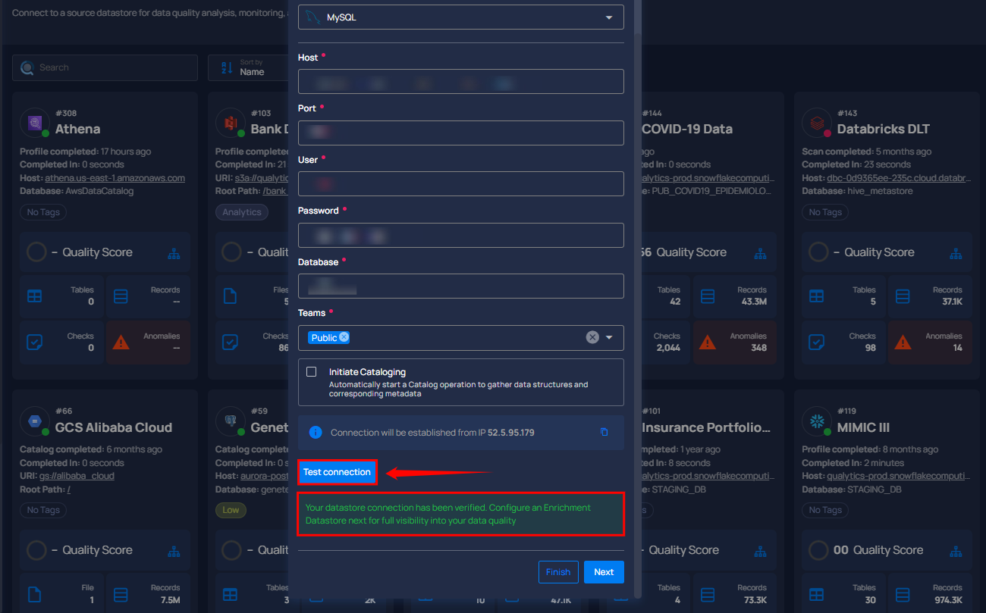Click the Analytics tag on Bank card
The height and width of the screenshot is (613, 986).
pyautogui.click(x=242, y=212)
